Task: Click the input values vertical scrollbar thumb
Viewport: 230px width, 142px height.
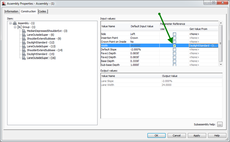Action: click(x=221, y=43)
